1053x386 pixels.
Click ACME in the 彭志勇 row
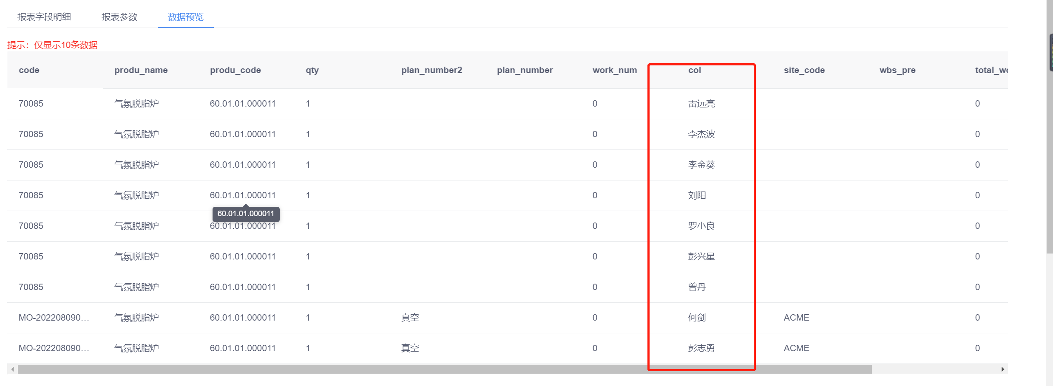[796, 348]
